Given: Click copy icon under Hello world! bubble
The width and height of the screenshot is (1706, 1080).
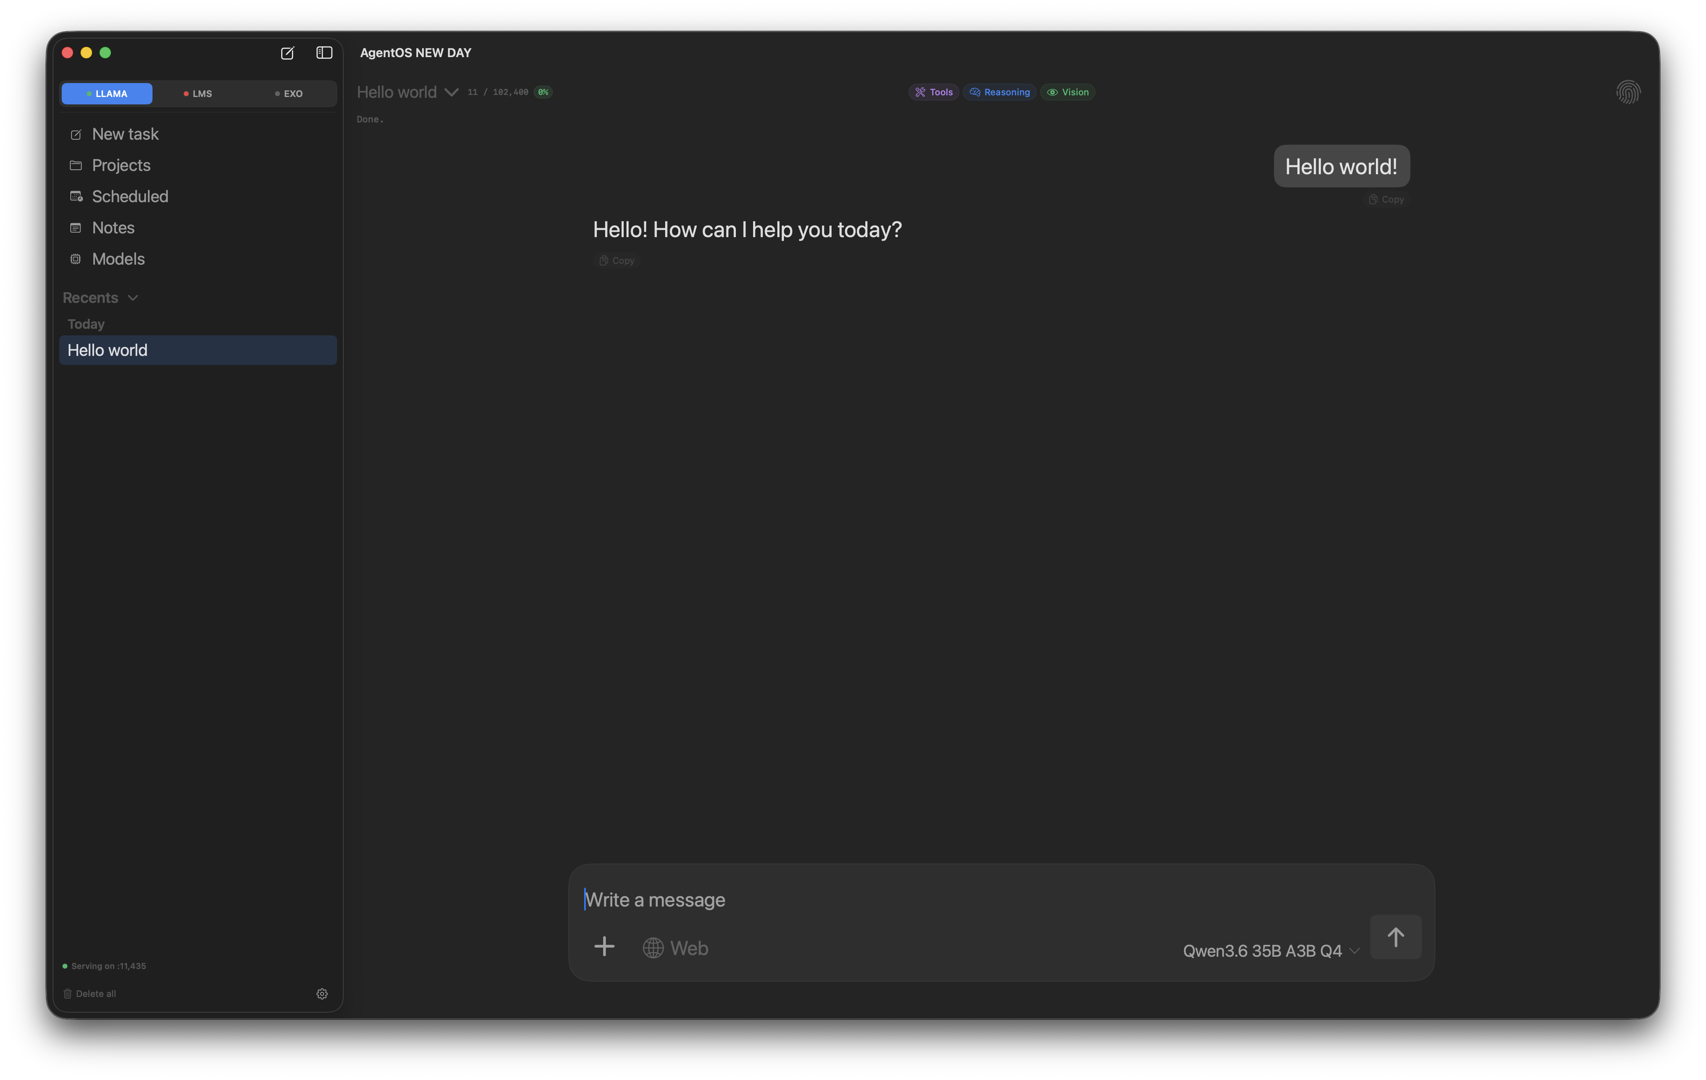Looking at the screenshot, I should pos(1373,200).
